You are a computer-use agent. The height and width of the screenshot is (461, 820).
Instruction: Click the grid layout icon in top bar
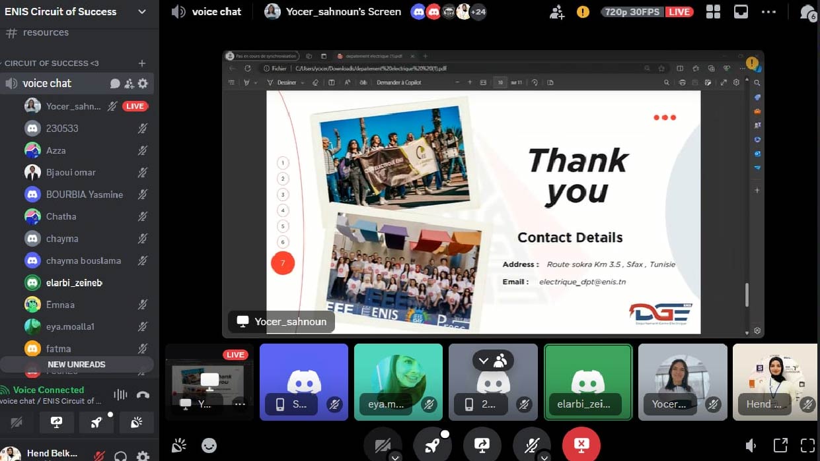[713, 12]
